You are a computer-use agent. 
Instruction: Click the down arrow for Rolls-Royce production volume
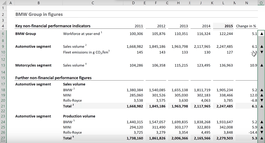pyautogui.click(x=262, y=132)
